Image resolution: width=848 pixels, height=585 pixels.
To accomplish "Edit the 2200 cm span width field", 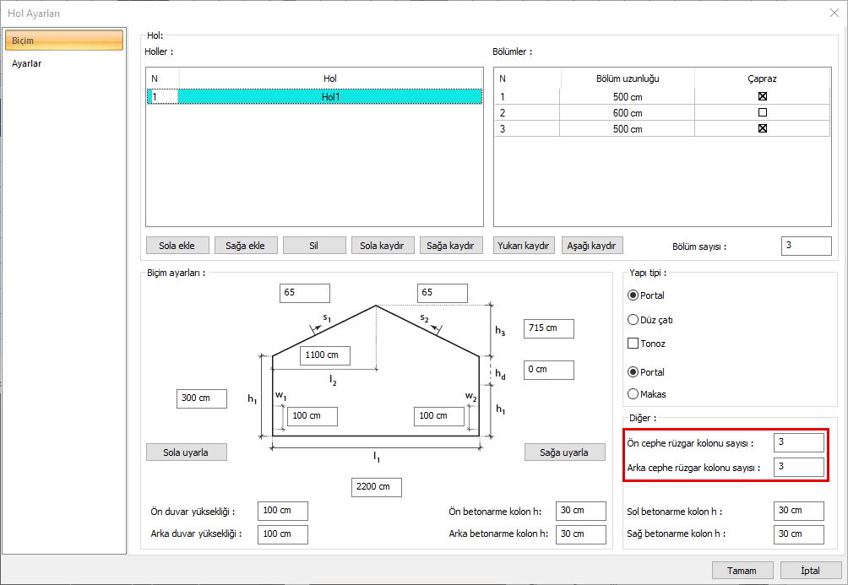I will (377, 487).
